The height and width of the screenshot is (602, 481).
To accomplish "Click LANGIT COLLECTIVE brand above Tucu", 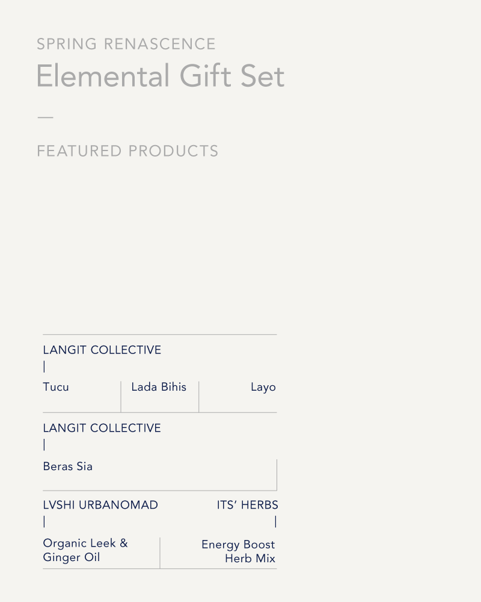I will click(102, 350).
